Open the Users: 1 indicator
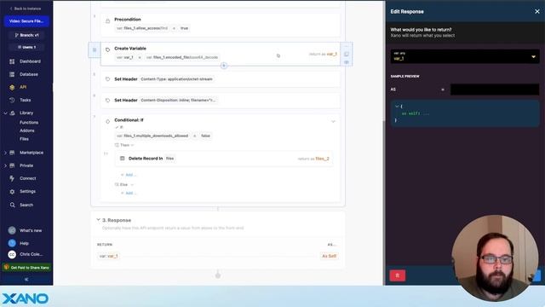This screenshot has width=545, height=307. pyautogui.click(x=26, y=47)
